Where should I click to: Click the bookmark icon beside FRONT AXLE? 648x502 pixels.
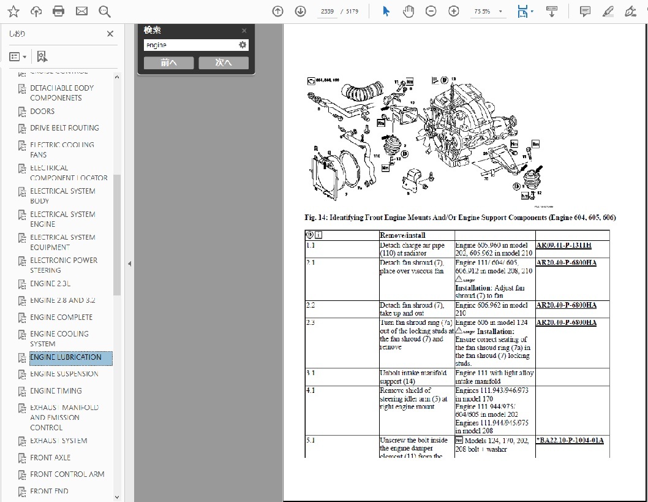point(22,458)
